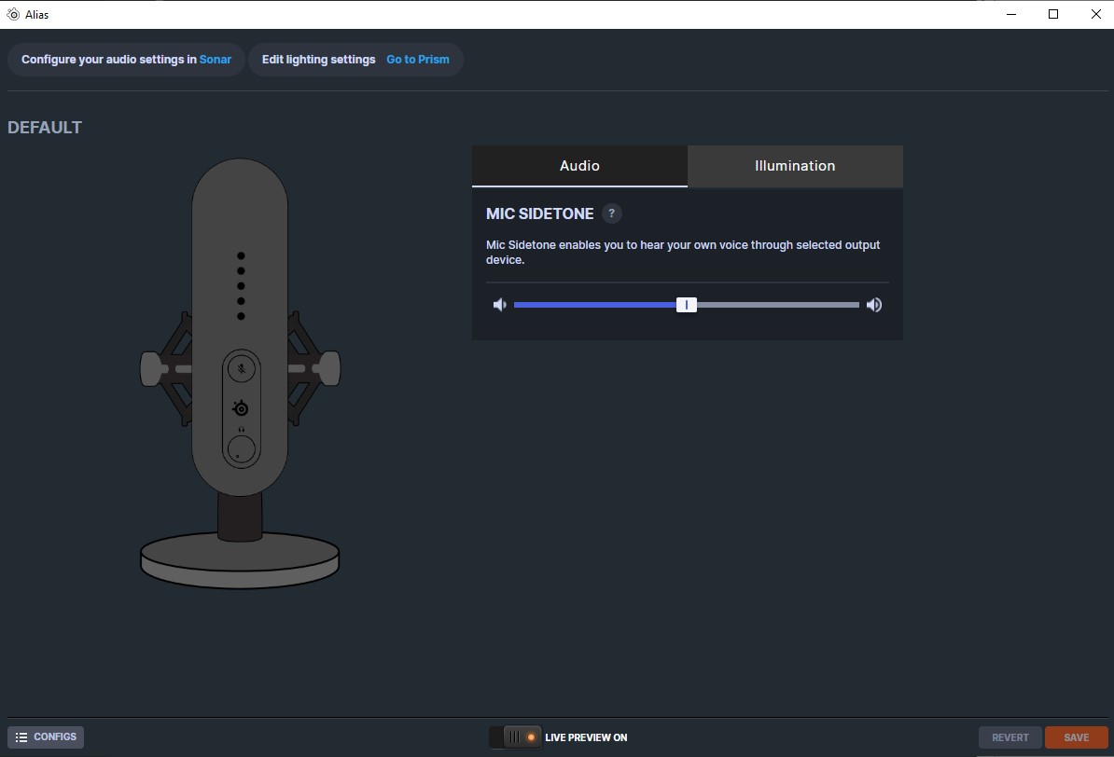Open the Sonar audio settings link
This screenshot has height=757, width=1114.
[x=216, y=60]
